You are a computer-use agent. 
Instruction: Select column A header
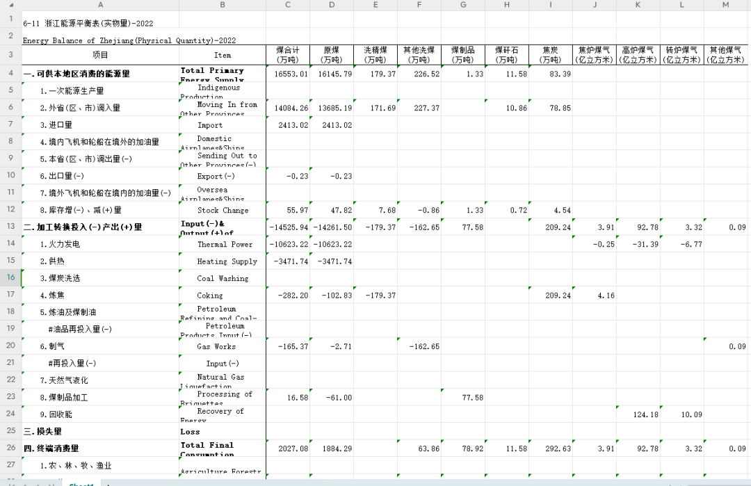pos(100,5)
